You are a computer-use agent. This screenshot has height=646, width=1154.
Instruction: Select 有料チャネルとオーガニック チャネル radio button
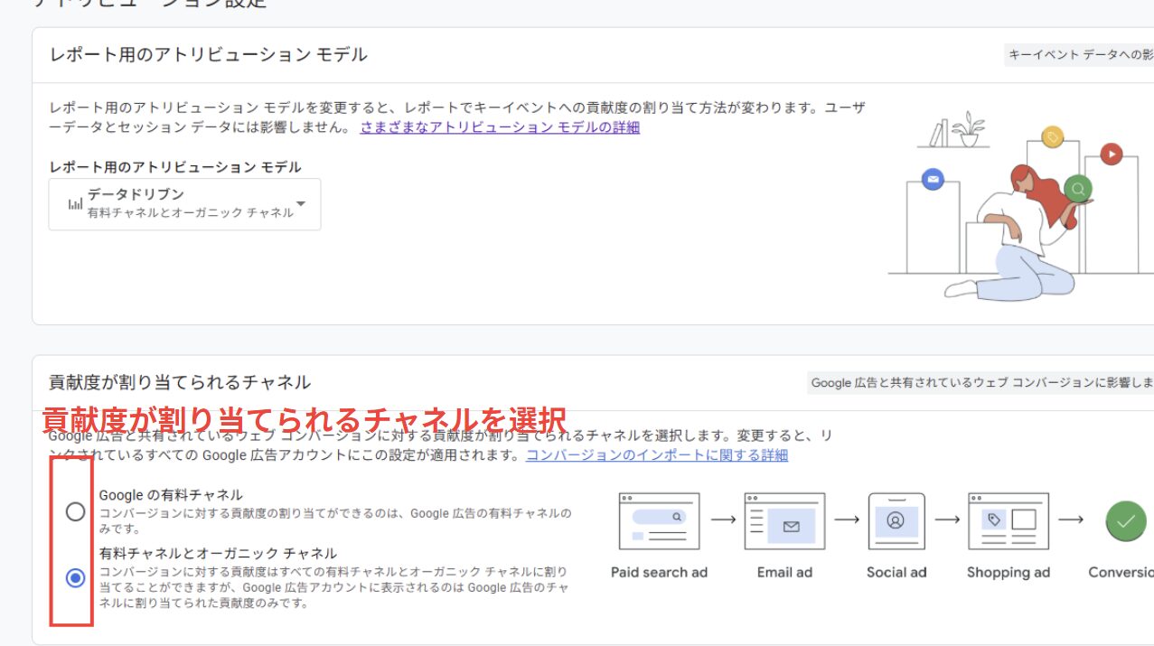click(76, 577)
